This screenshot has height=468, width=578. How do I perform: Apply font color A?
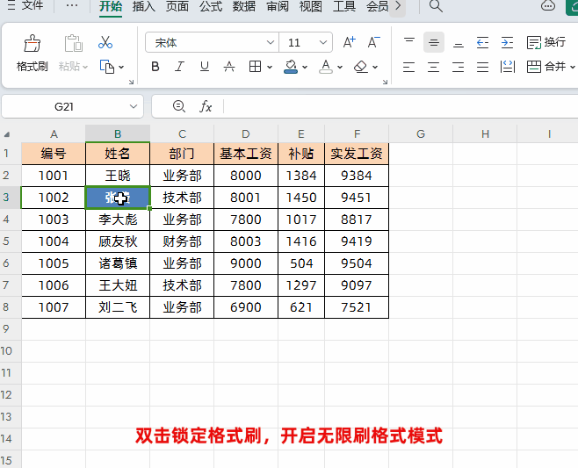tap(326, 67)
